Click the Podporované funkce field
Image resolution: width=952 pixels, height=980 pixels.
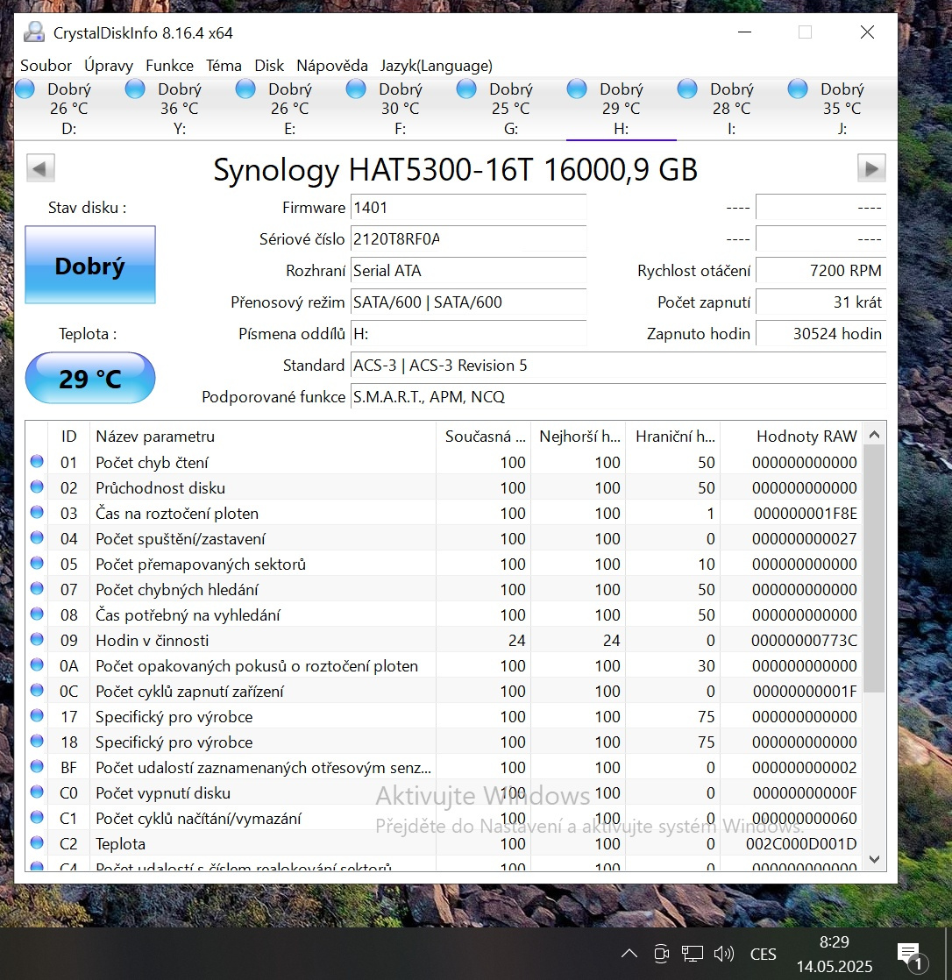point(618,397)
